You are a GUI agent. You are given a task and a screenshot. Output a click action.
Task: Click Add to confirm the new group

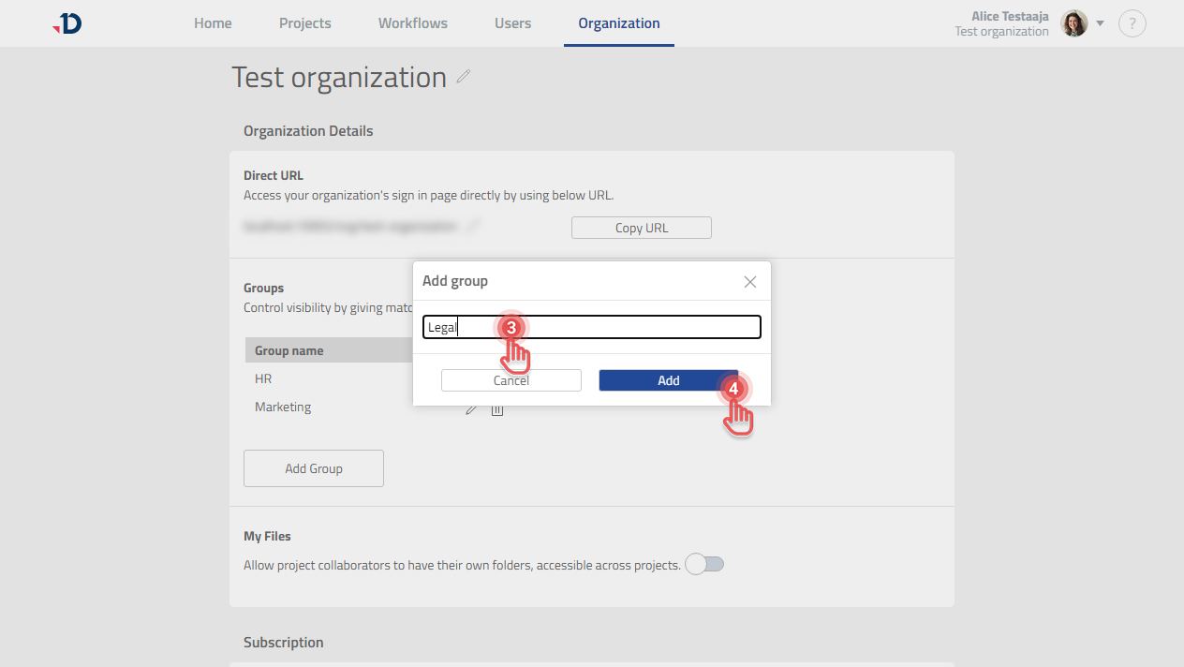(x=668, y=380)
